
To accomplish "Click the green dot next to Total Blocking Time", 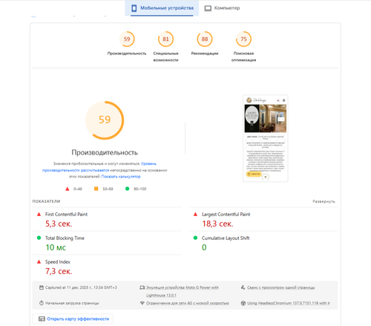I will point(39,238).
